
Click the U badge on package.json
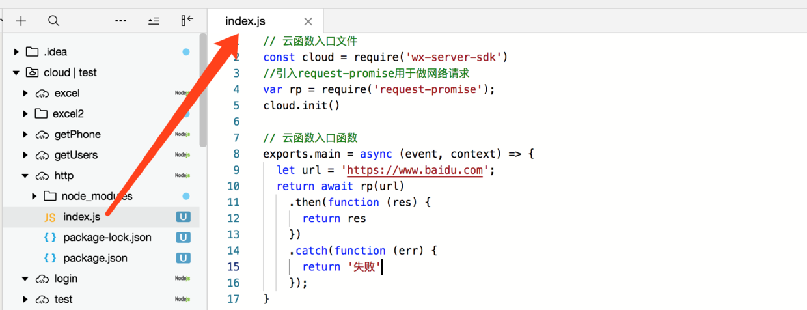tap(183, 258)
